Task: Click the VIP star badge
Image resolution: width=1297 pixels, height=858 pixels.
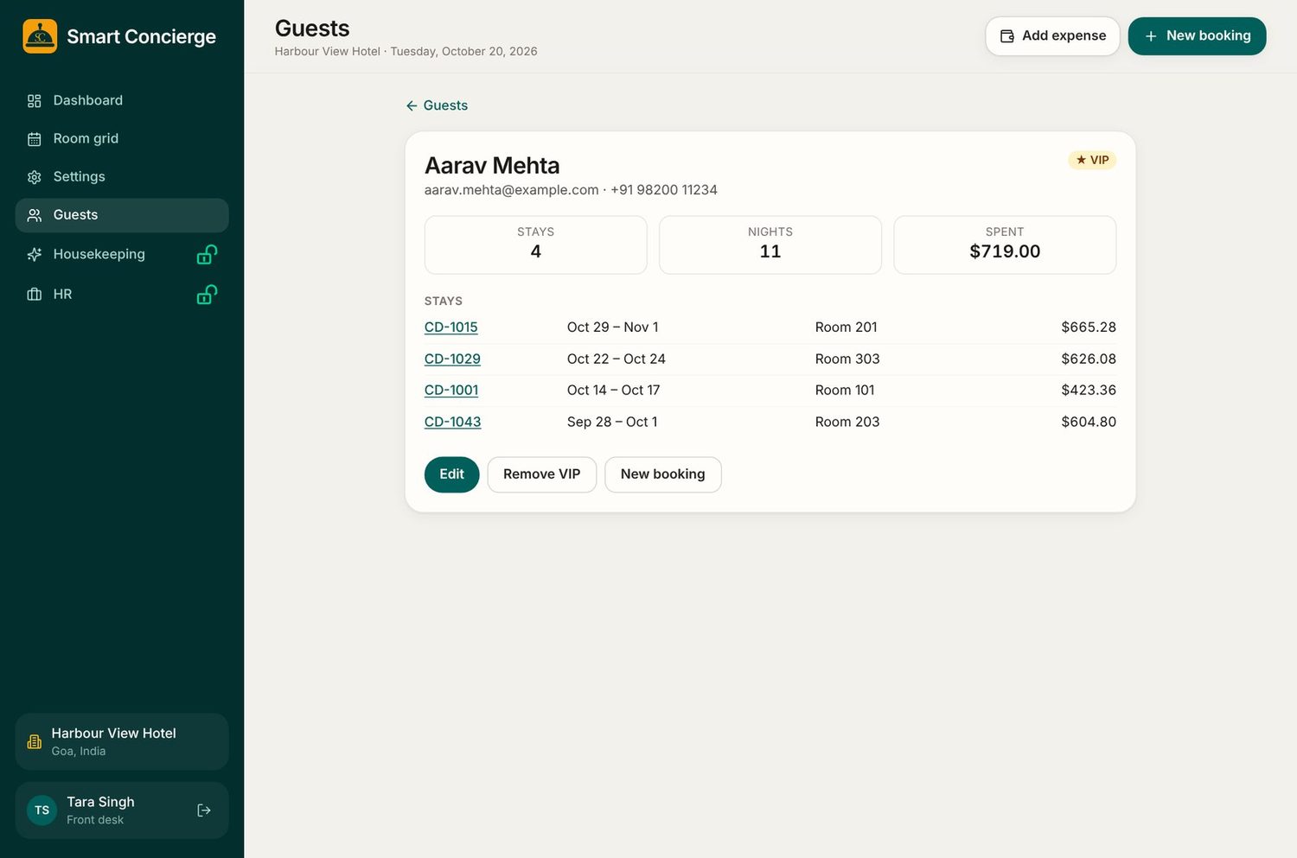Action: [1092, 160]
